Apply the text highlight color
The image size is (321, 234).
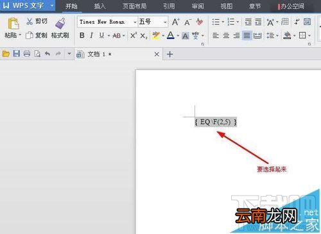point(156,35)
